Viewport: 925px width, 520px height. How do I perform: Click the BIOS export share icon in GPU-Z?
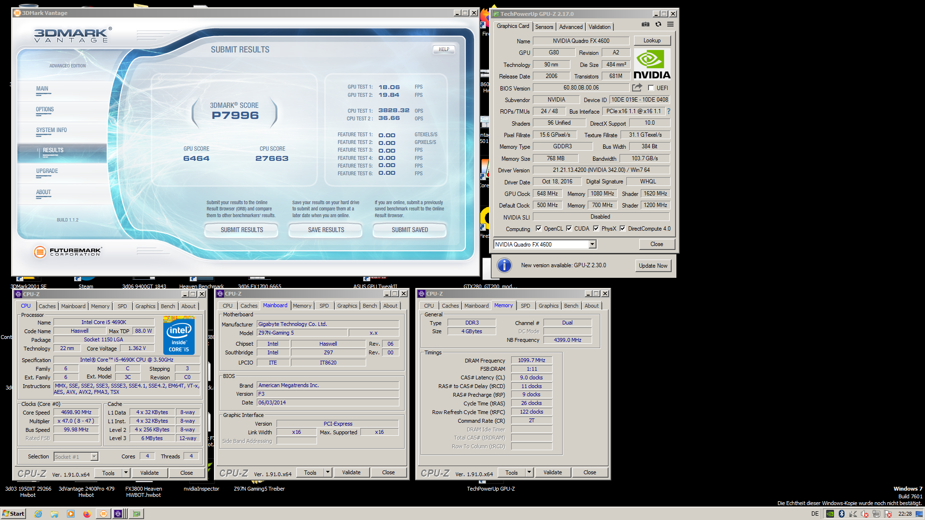637,88
